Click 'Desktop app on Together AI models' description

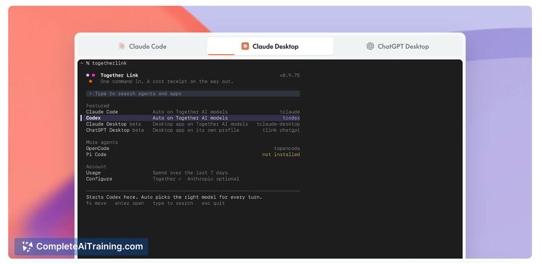(x=200, y=124)
